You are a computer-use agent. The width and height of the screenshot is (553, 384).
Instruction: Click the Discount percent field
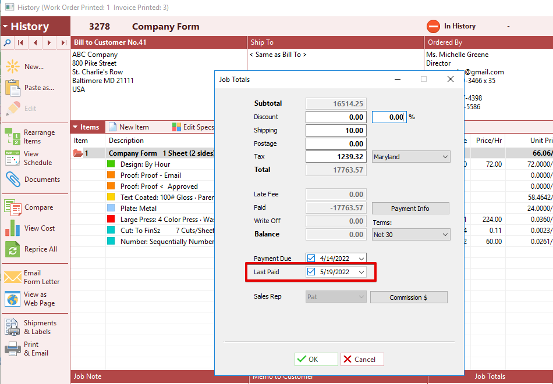coord(389,117)
